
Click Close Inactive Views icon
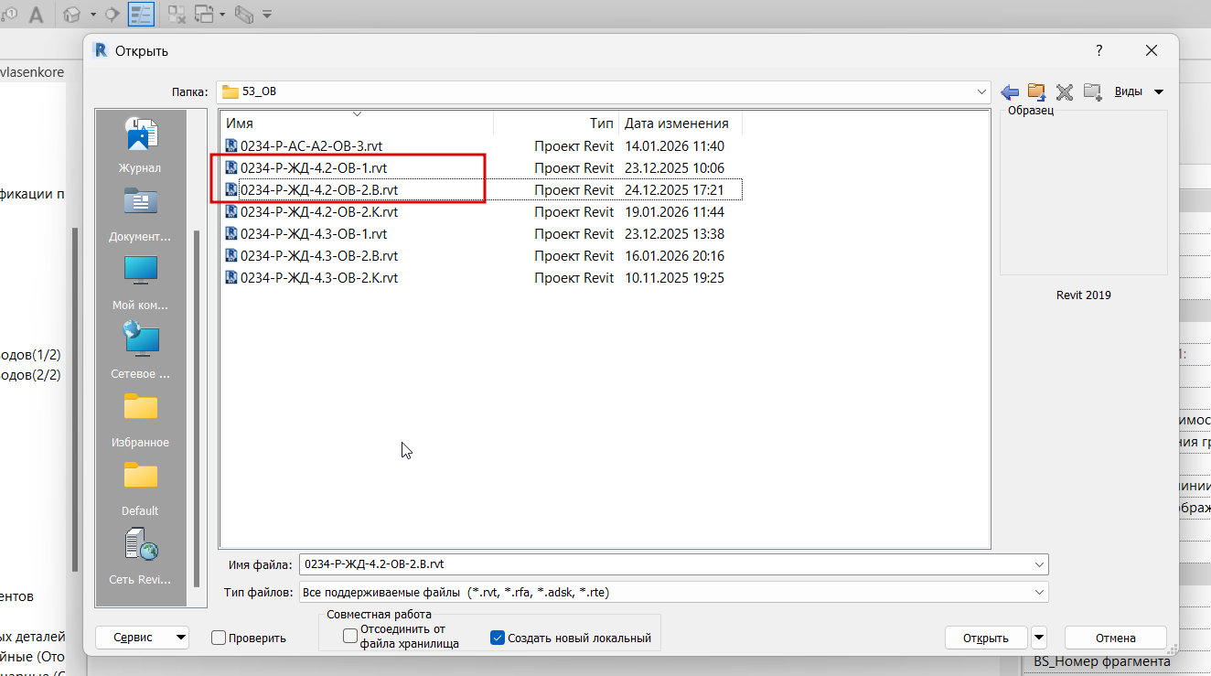pyautogui.click(x=177, y=15)
